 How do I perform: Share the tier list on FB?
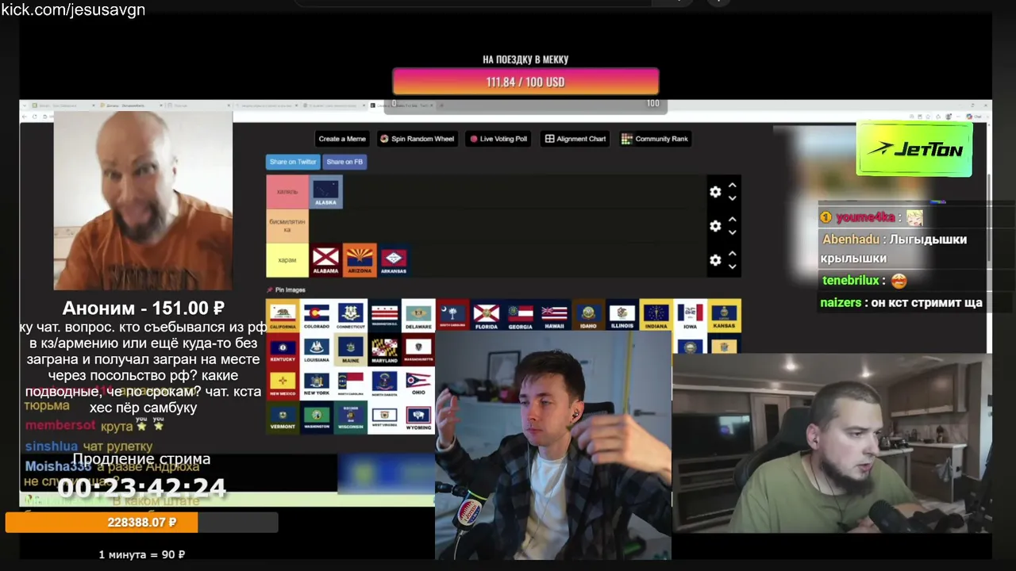coord(344,162)
